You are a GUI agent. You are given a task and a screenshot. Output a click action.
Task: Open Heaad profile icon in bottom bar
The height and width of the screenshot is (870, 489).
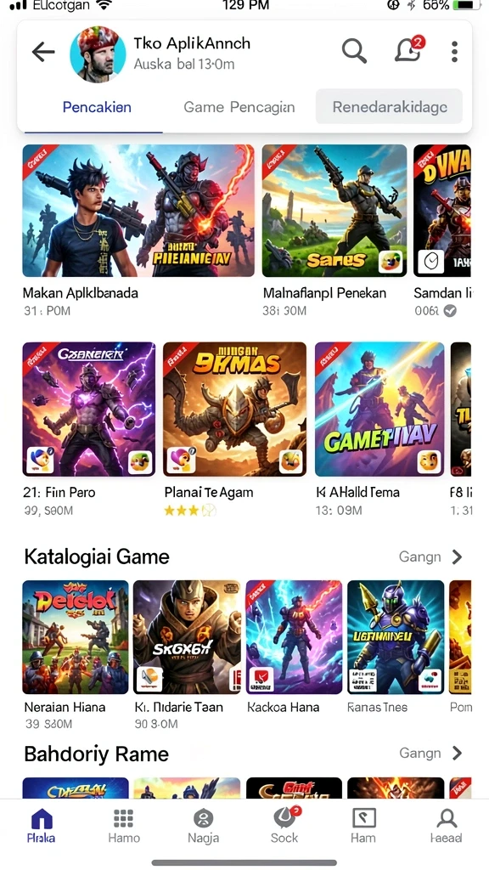coord(447,826)
